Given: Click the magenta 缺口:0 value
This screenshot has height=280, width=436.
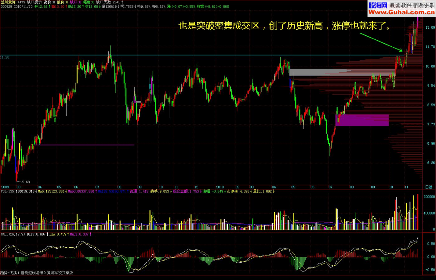Looking at the screenshot, I should pos(75,2).
